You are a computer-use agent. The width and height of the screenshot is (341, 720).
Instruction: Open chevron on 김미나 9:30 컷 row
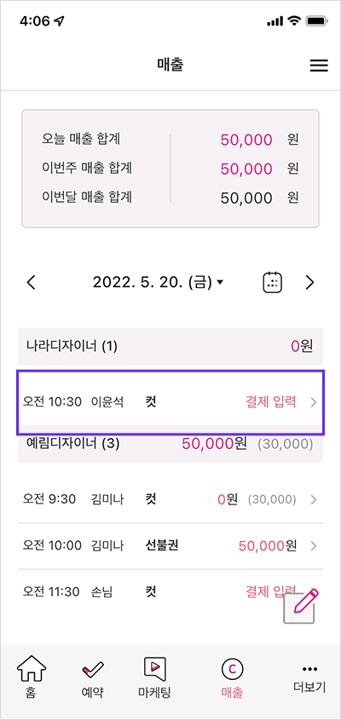314,499
